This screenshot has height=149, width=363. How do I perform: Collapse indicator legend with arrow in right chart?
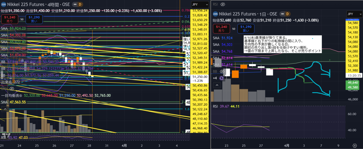(217, 86)
